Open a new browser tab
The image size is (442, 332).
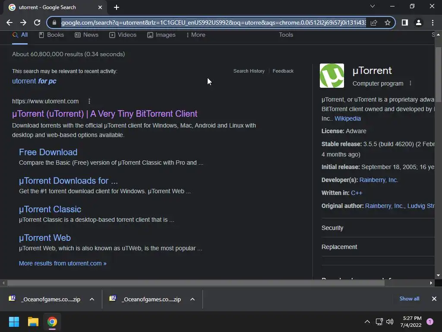pyautogui.click(x=117, y=7)
